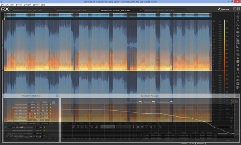Open the Plug-in module icon in the side panel
241x145 pixels.
(238, 69)
